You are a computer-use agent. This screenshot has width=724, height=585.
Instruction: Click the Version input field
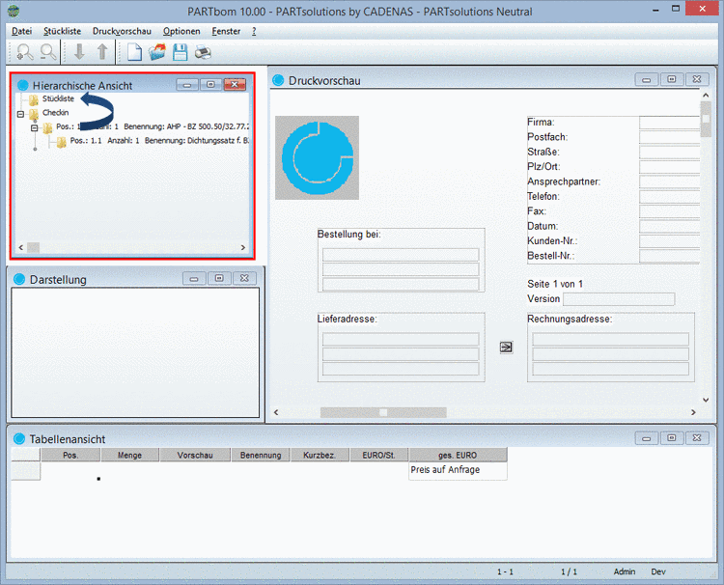point(619,298)
